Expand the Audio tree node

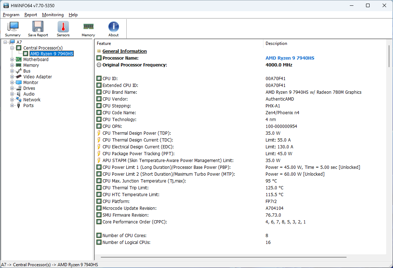(x=12, y=94)
